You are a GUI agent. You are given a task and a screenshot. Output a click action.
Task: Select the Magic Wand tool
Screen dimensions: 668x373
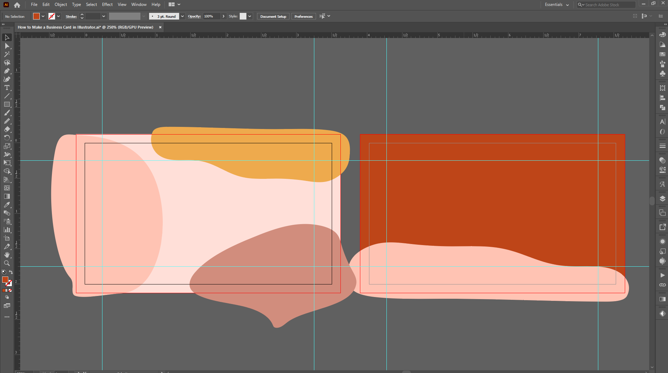tap(7, 54)
